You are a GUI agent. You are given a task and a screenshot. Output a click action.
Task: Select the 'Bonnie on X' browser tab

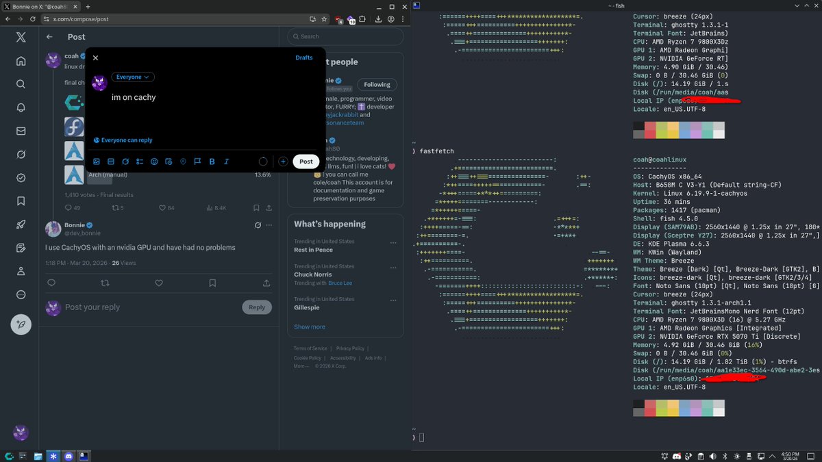click(x=40, y=6)
